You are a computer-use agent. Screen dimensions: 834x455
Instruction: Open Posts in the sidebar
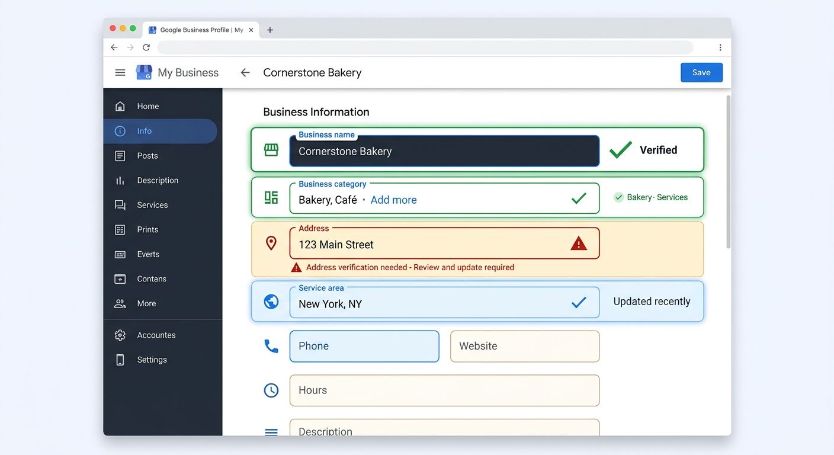[160, 156]
